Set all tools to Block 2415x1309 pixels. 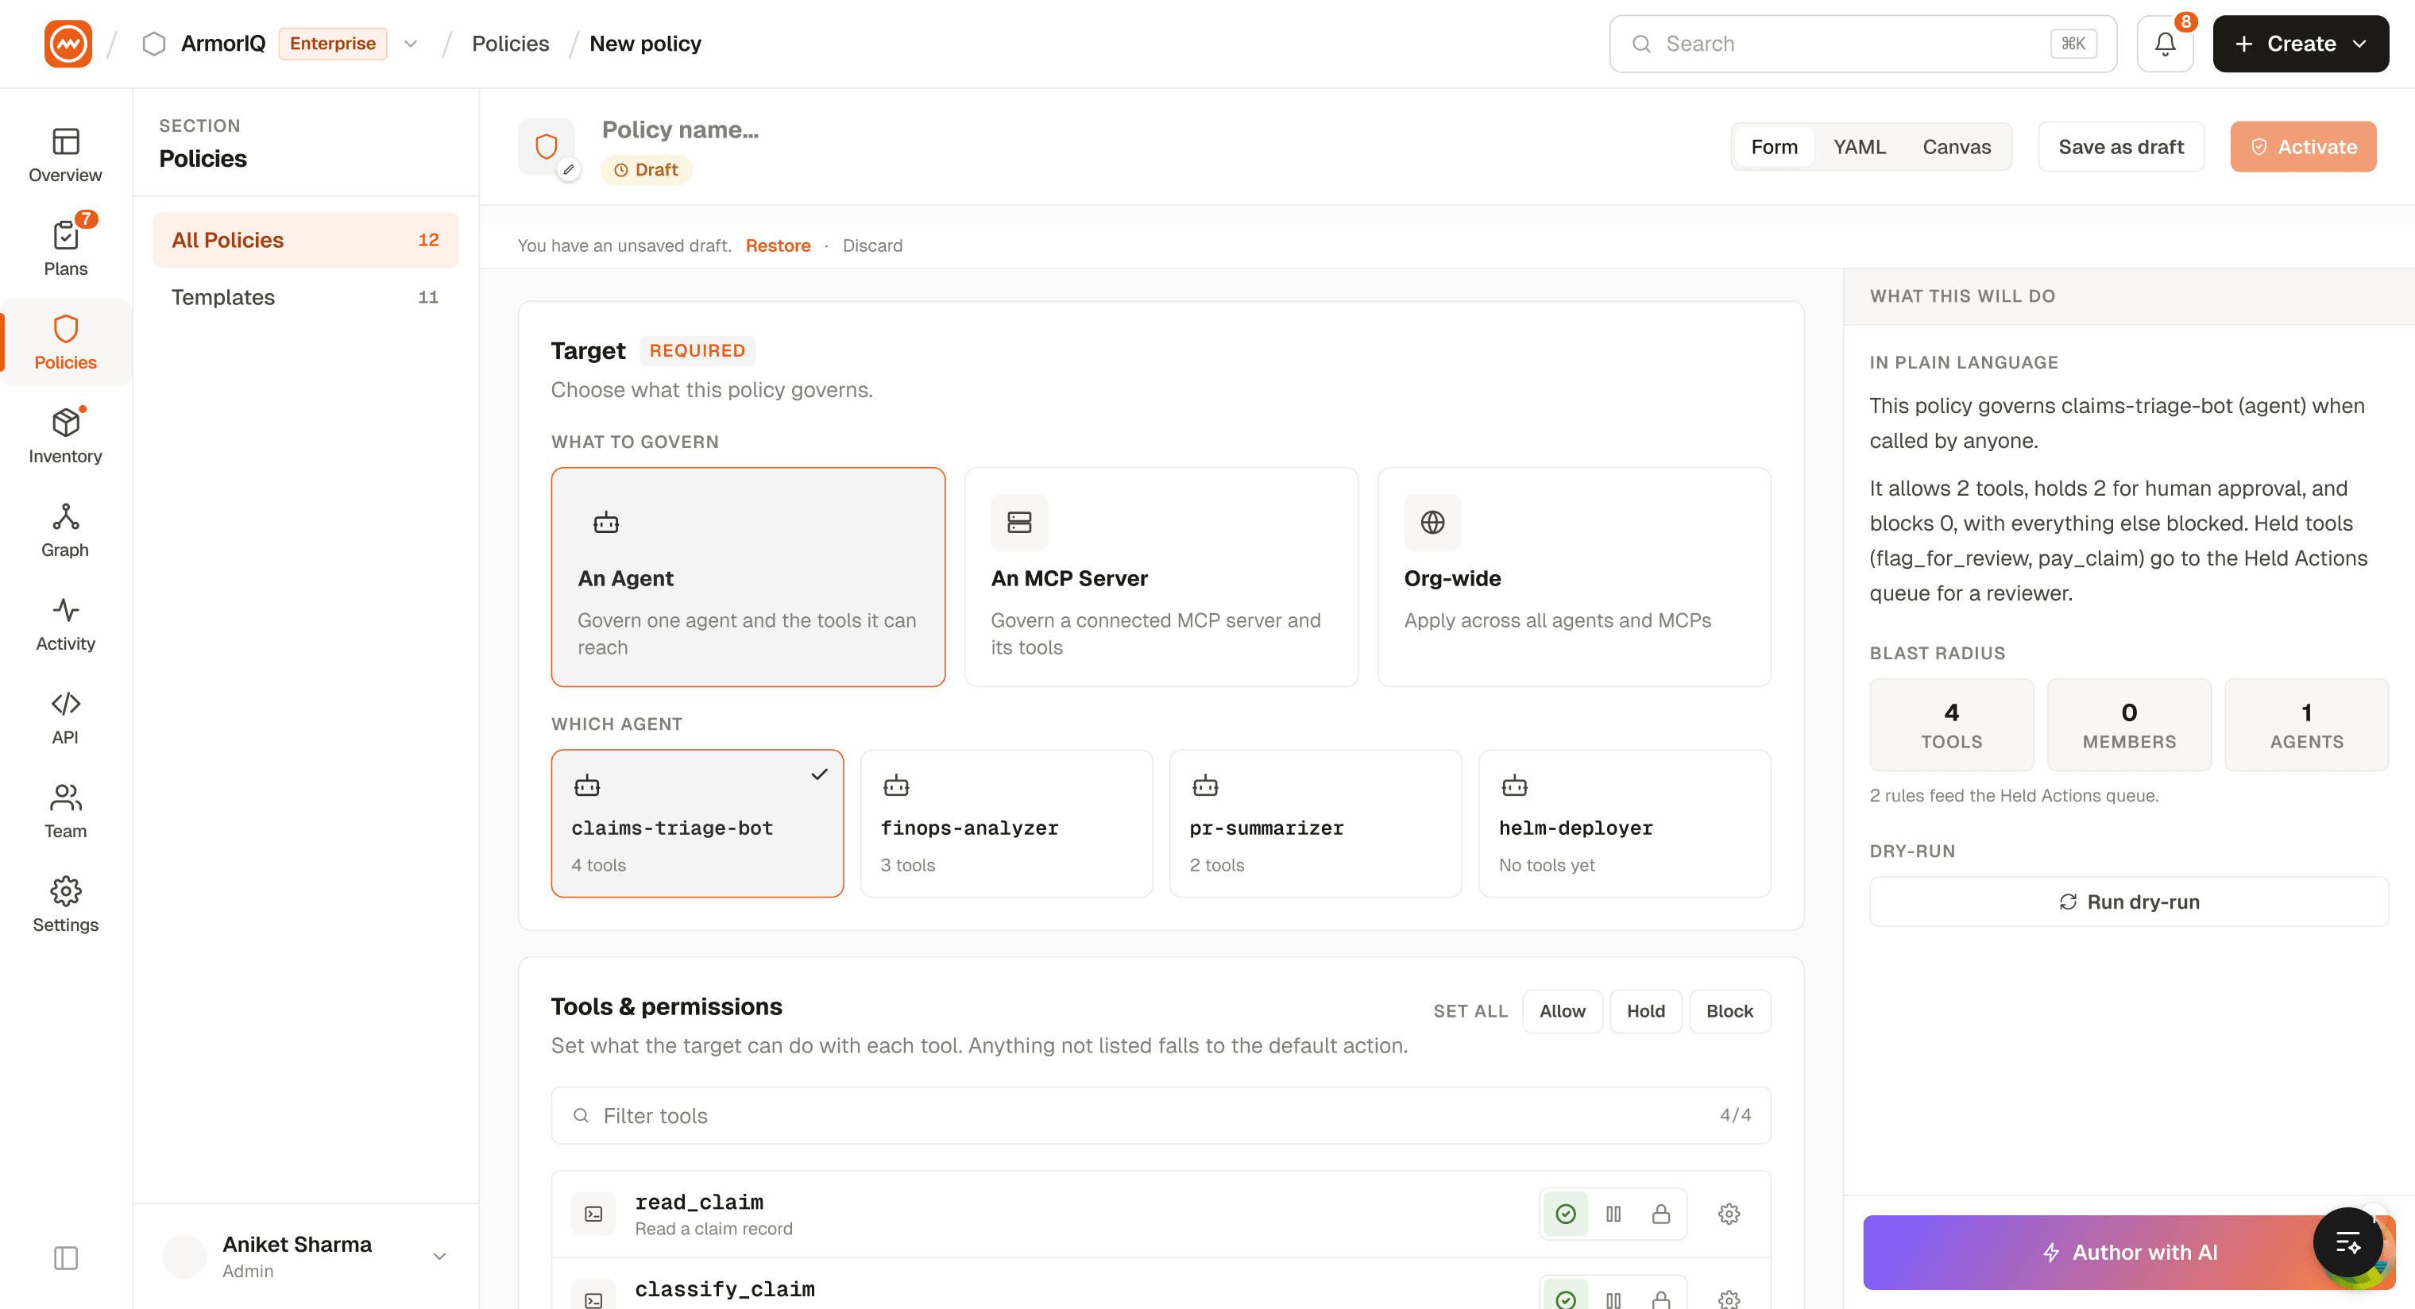(1729, 1011)
